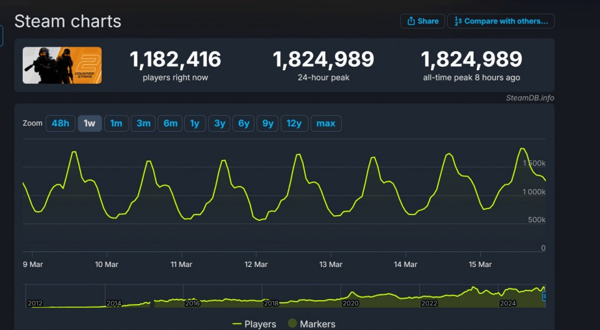Choose 9y zoom range
The width and height of the screenshot is (600, 330).
coord(267,123)
